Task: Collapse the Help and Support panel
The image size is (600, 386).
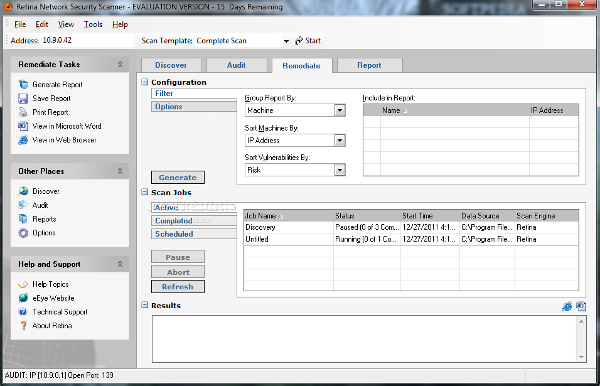Action: [120, 264]
